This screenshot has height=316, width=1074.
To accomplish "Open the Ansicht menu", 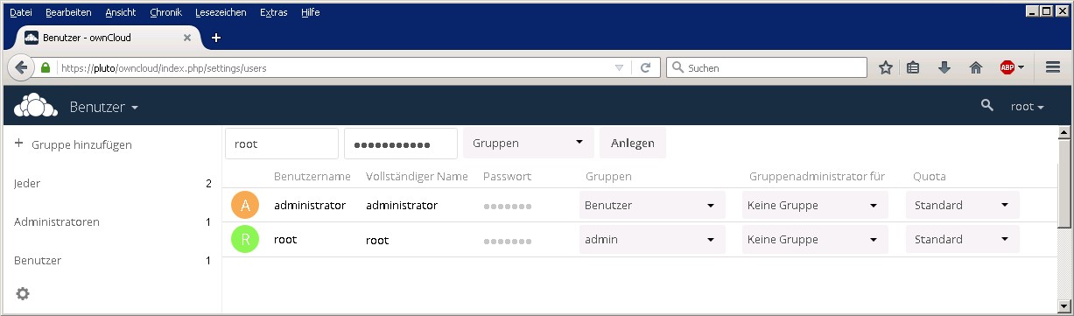I will (121, 12).
